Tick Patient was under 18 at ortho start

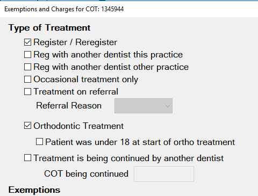click(39, 142)
